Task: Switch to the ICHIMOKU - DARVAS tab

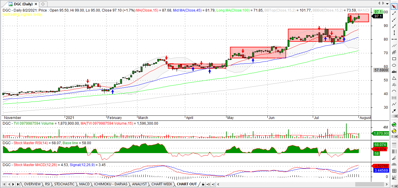Action: coord(111,184)
